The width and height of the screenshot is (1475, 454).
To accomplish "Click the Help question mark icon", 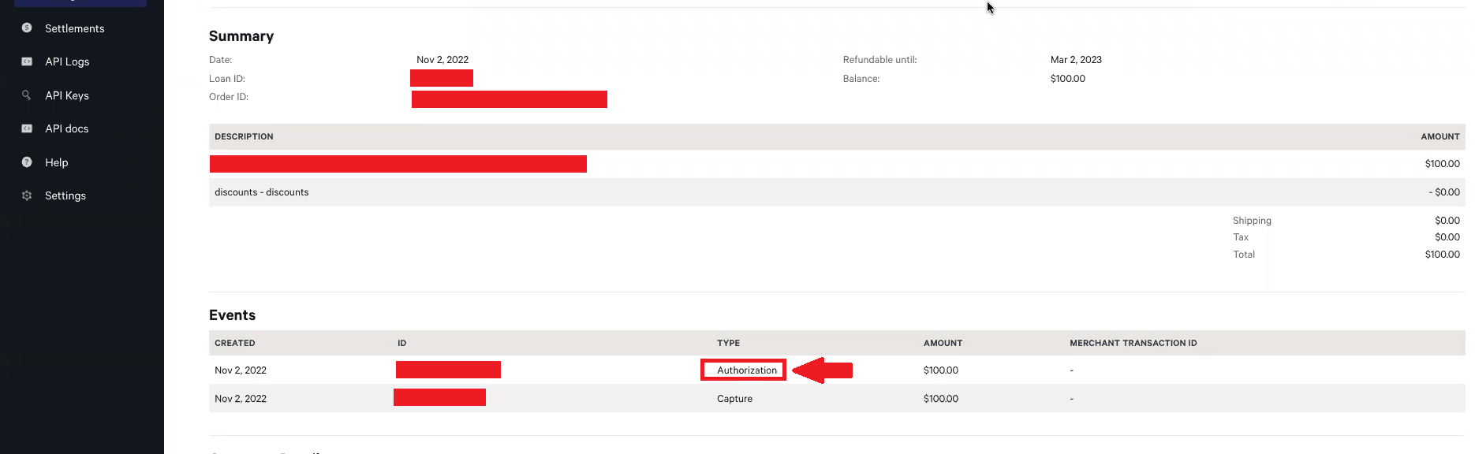I will tap(27, 162).
